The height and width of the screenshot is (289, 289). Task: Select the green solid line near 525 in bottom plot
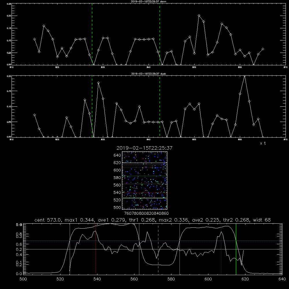point(70,249)
